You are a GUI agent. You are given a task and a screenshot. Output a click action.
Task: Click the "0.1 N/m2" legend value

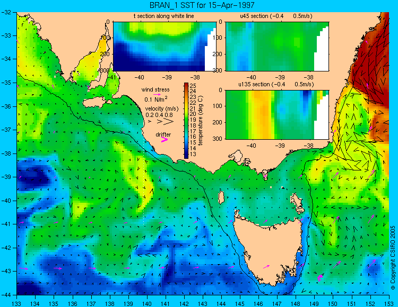click(156, 99)
